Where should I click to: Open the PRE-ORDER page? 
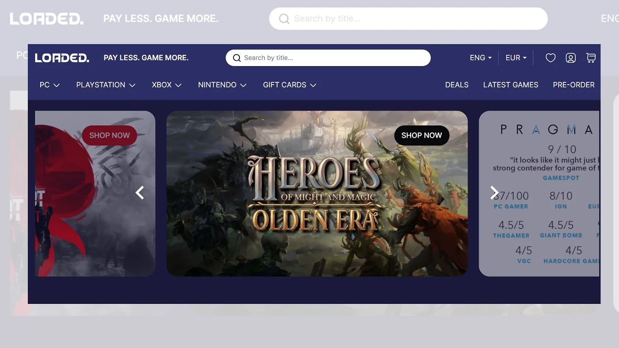coord(573,85)
